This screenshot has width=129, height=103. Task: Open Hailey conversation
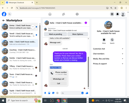(19, 84)
